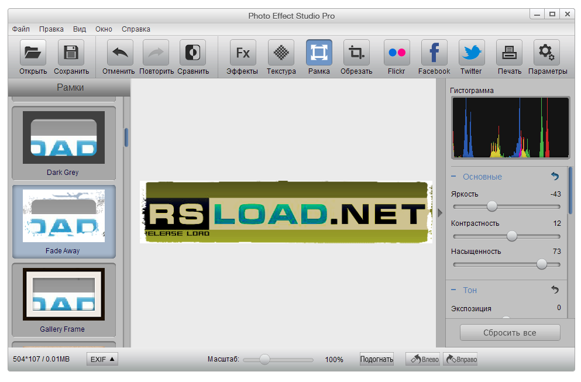The width and height of the screenshot is (581, 382).
Task: Click the Подогнать fit button
Action: [376, 359]
